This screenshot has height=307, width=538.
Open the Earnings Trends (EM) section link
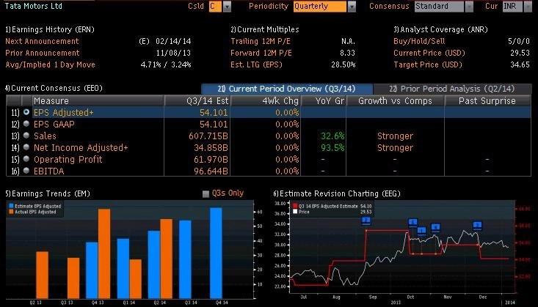[x=48, y=193]
